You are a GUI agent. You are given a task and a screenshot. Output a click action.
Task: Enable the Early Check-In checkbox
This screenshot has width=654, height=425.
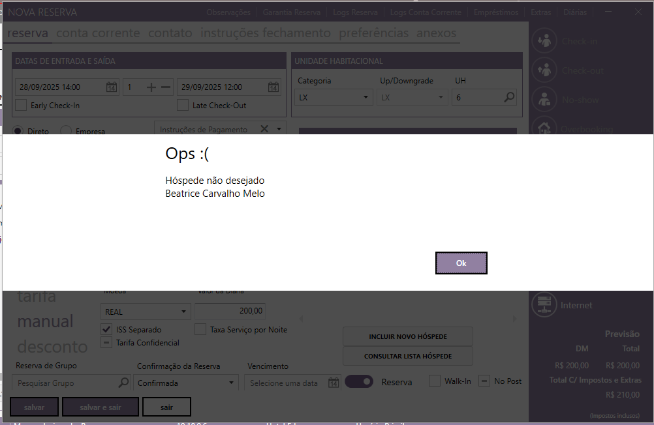21,105
